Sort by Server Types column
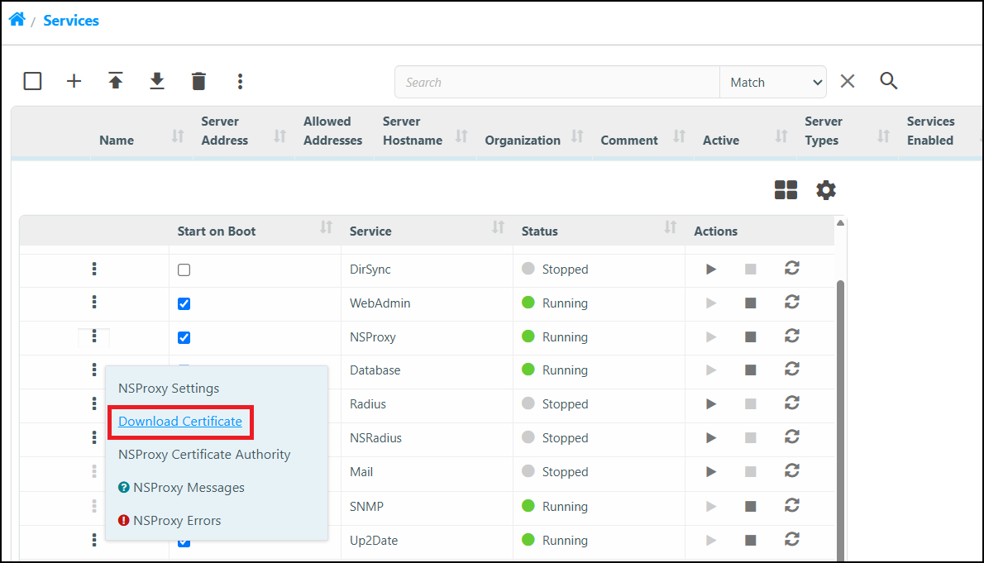 [x=884, y=136]
